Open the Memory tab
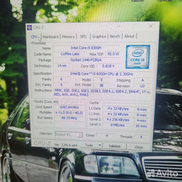 pos(68,37)
